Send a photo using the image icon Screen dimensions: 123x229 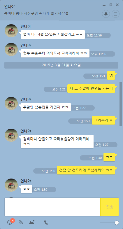point(32,222)
